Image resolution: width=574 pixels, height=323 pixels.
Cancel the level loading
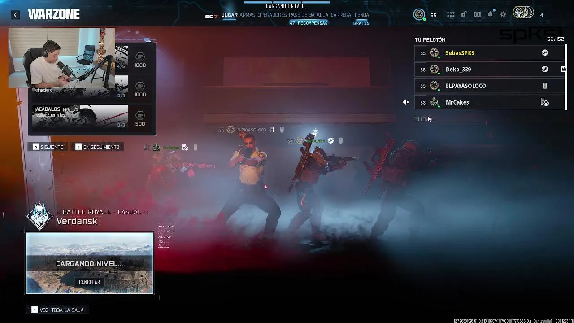[x=89, y=282]
